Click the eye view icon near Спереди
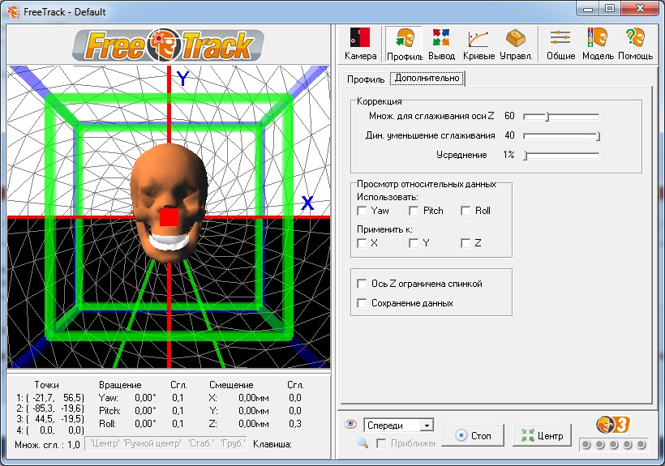This screenshot has height=466, width=665. [350, 424]
